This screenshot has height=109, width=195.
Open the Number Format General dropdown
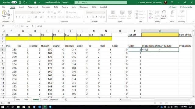104,12
